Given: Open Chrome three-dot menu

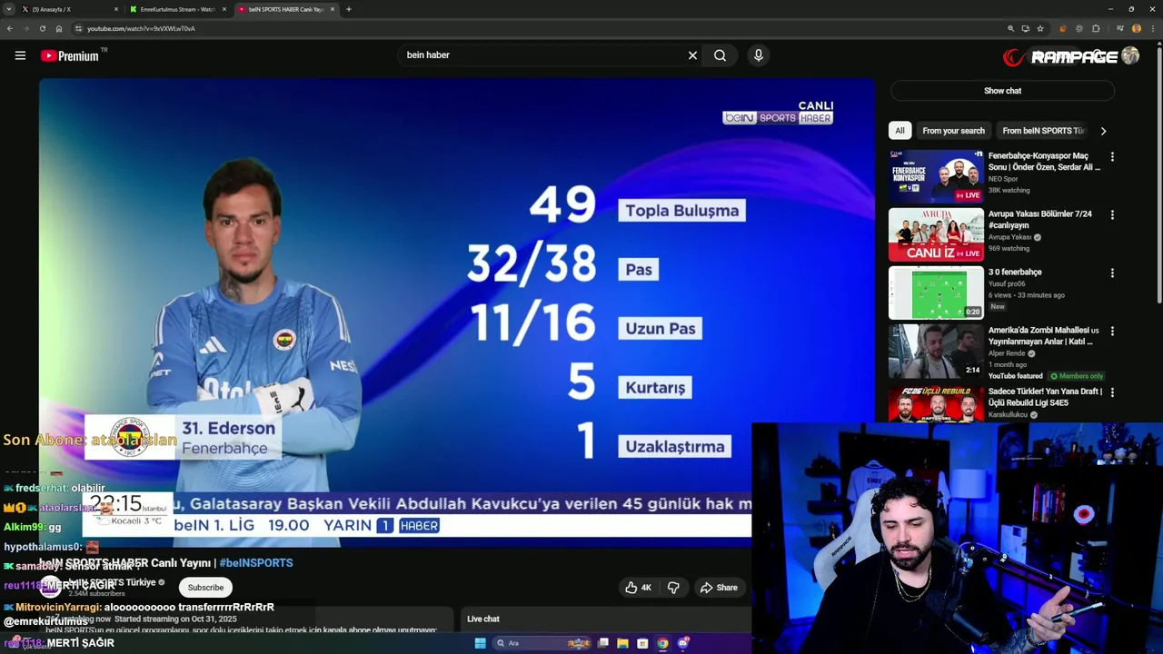Looking at the screenshot, I should click(1153, 28).
